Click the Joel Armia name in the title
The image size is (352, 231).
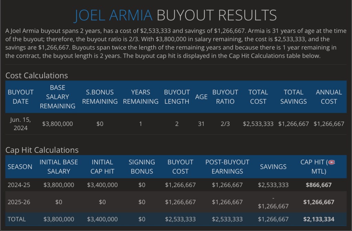113,15
